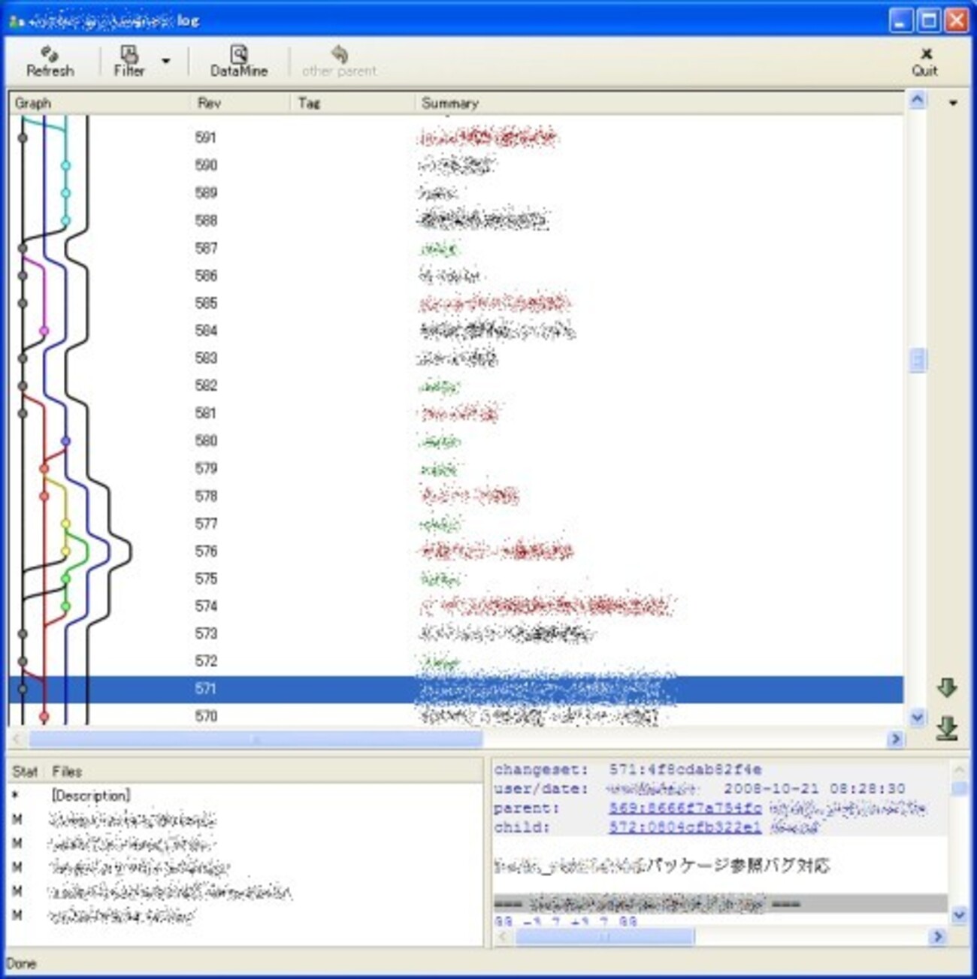Follow the parent changeset link 569

685,808
